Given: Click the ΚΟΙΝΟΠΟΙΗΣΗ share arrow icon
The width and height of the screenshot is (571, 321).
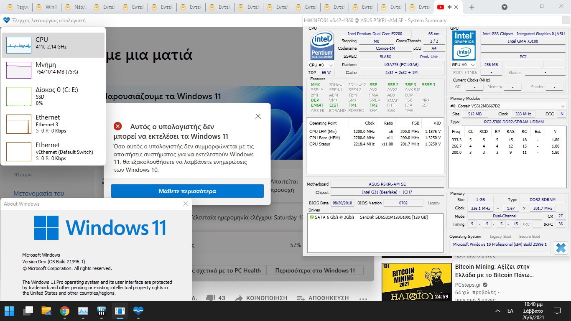Looking at the screenshot, I should pos(239,298).
